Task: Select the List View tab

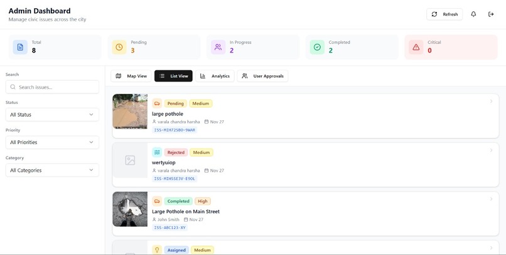Action: [173, 76]
